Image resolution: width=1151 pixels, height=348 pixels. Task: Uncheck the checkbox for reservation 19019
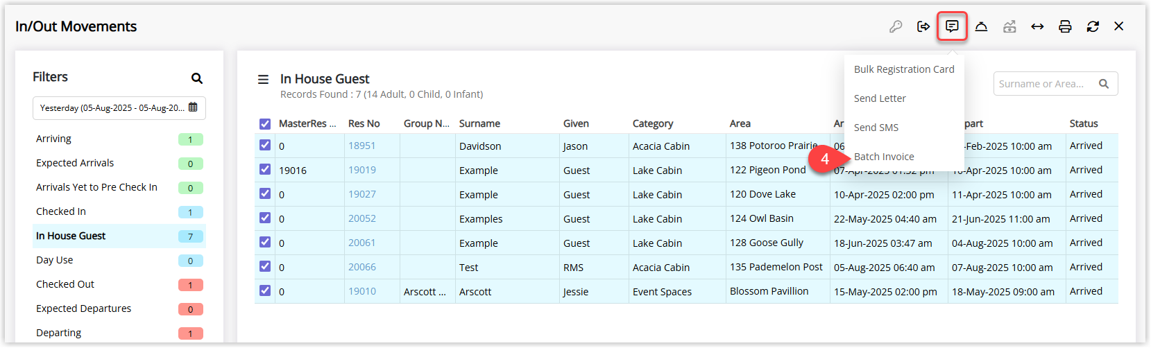coord(265,170)
